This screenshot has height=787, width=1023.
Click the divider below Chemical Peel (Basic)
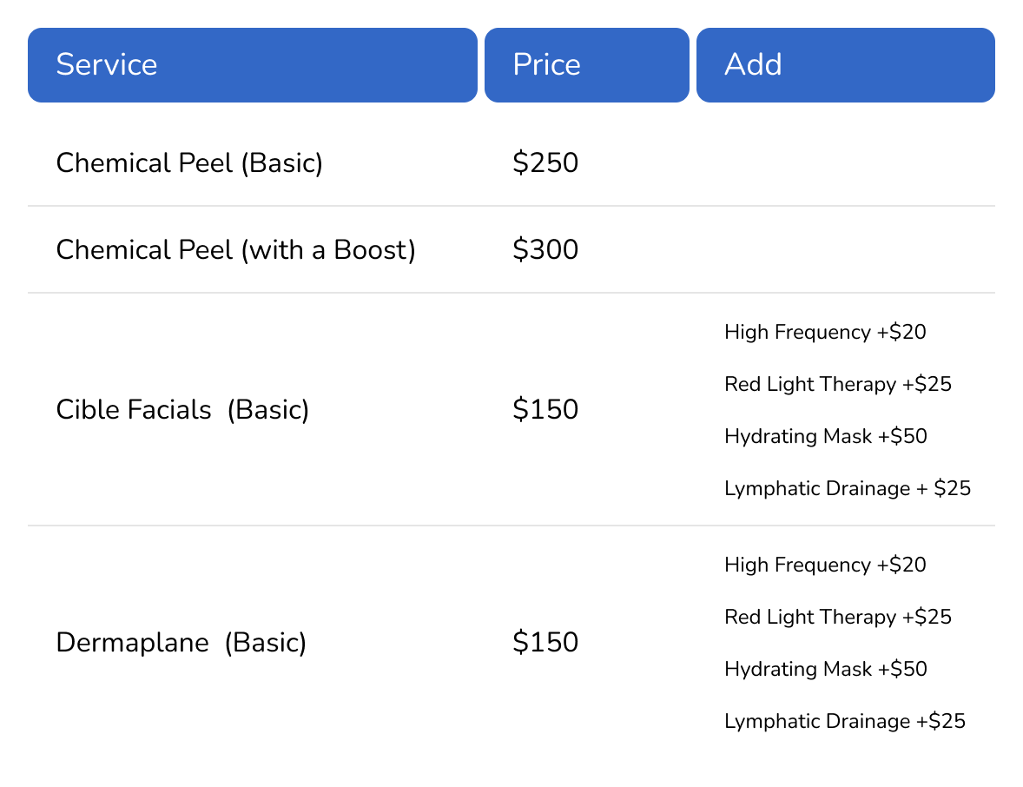(511, 206)
